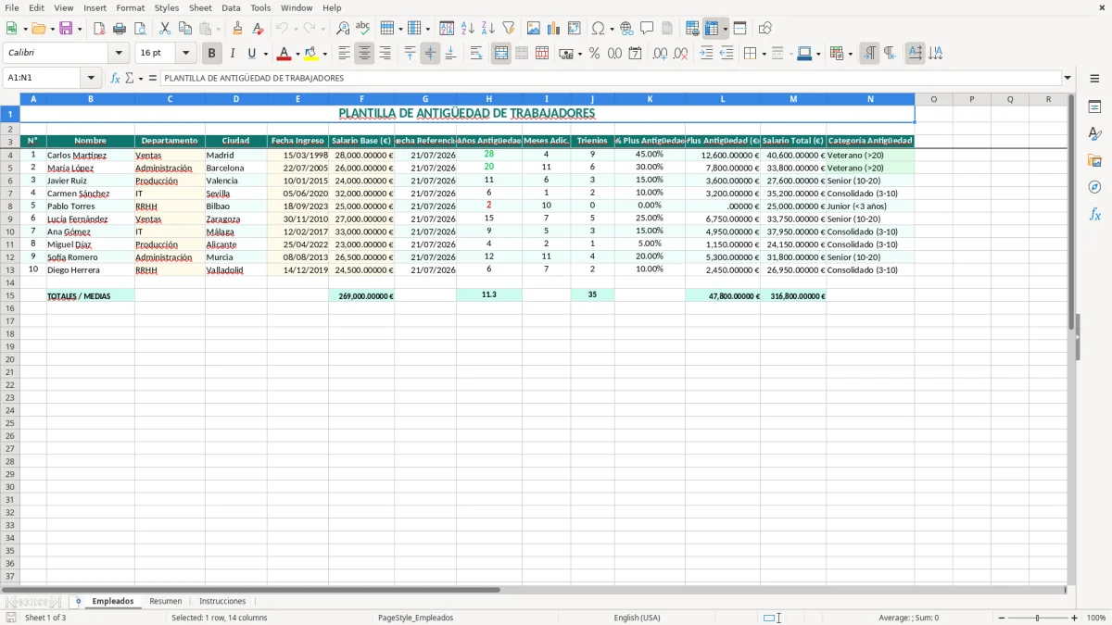Image resolution: width=1112 pixels, height=625 pixels.
Task: Apply the yellow background highlight color
Action: click(x=310, y=54)
